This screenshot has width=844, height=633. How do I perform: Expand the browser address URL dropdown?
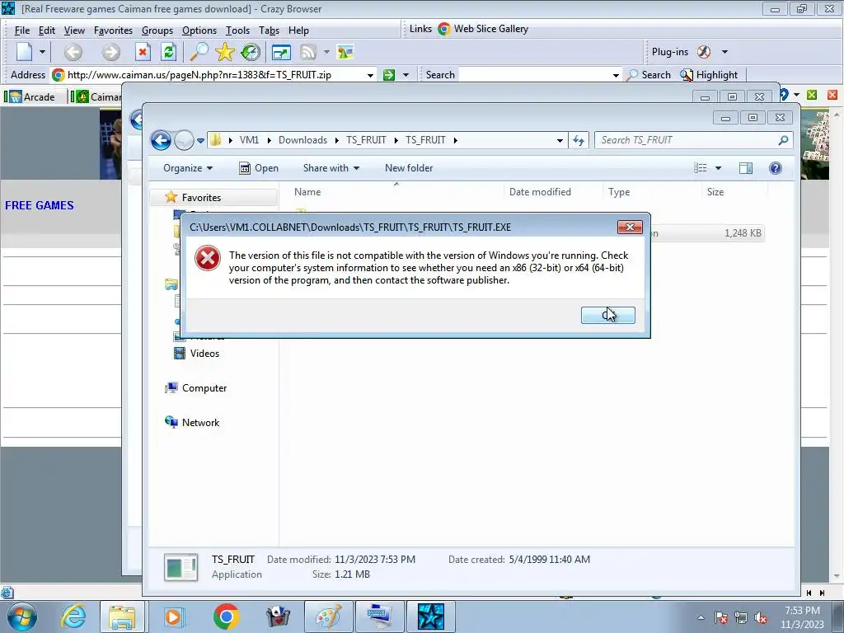click(x=370, y=75)
